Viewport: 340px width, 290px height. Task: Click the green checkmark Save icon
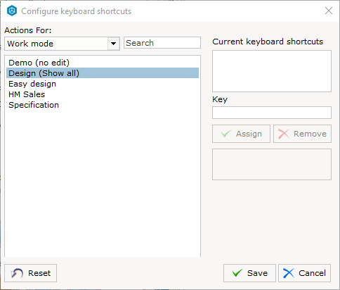pyautogui.click(x=237, y=273)
